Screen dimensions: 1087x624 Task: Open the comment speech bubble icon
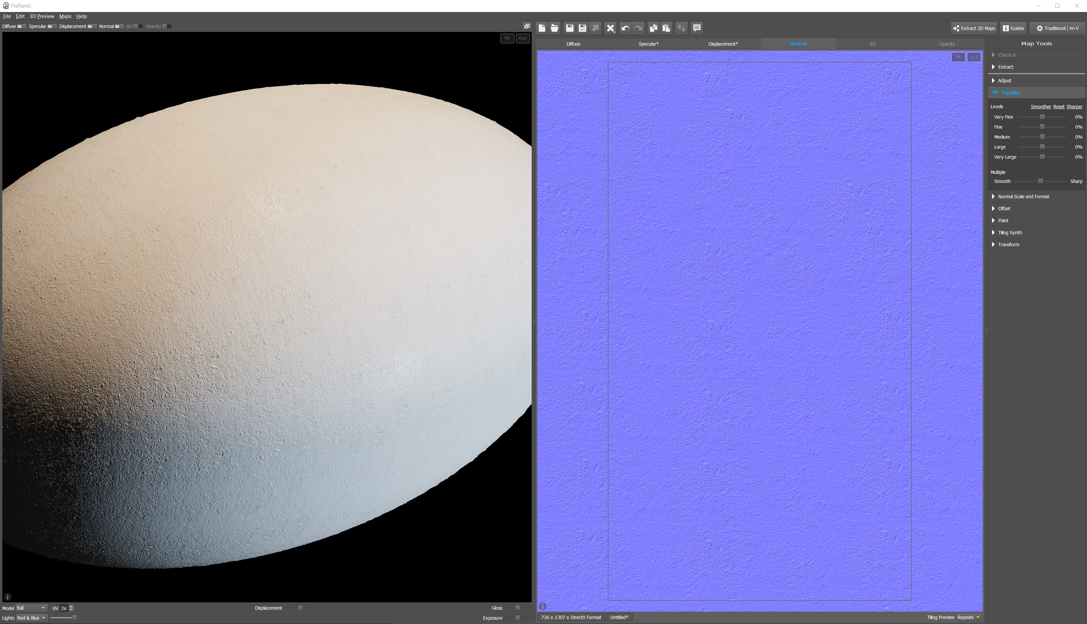point(697,28)
